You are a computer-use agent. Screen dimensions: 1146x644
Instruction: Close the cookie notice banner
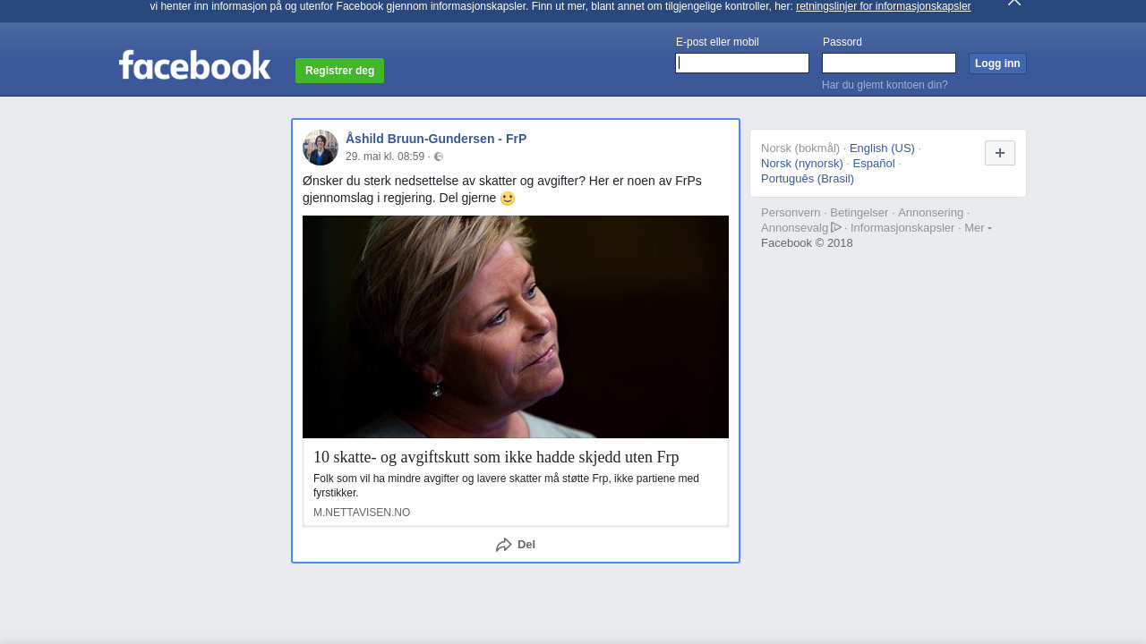1014,3
